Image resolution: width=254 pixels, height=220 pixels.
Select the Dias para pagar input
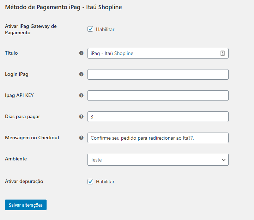click(x=158, y=117)
